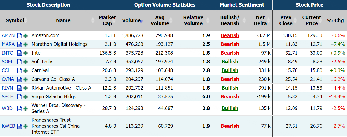Select the Option Volume Statistics header
347x137 pixels.
[x=165, y=5]
